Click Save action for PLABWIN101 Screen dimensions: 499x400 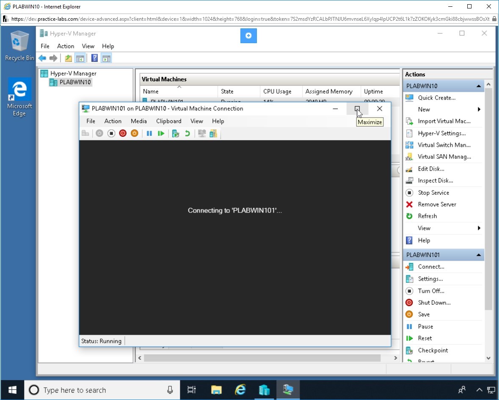pyautogui.click(x=424, y=315)
